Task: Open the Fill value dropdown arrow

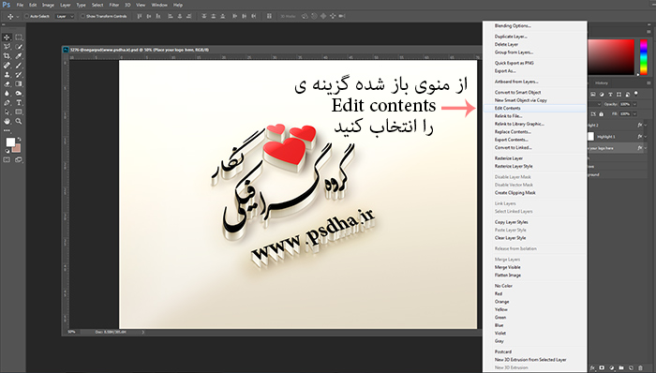Action: point(635,113)
